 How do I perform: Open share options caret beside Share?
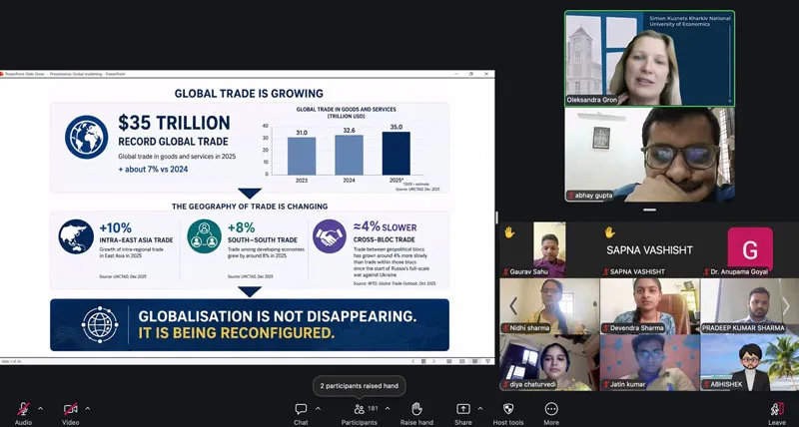[480, 408]
